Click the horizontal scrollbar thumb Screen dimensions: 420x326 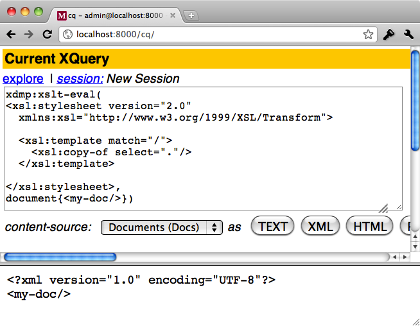(x=60, y=257)
